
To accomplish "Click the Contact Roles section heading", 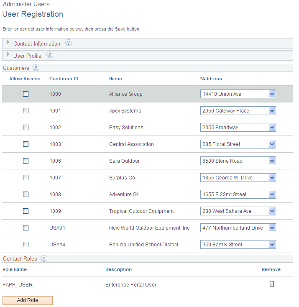I will pos(20,258).
